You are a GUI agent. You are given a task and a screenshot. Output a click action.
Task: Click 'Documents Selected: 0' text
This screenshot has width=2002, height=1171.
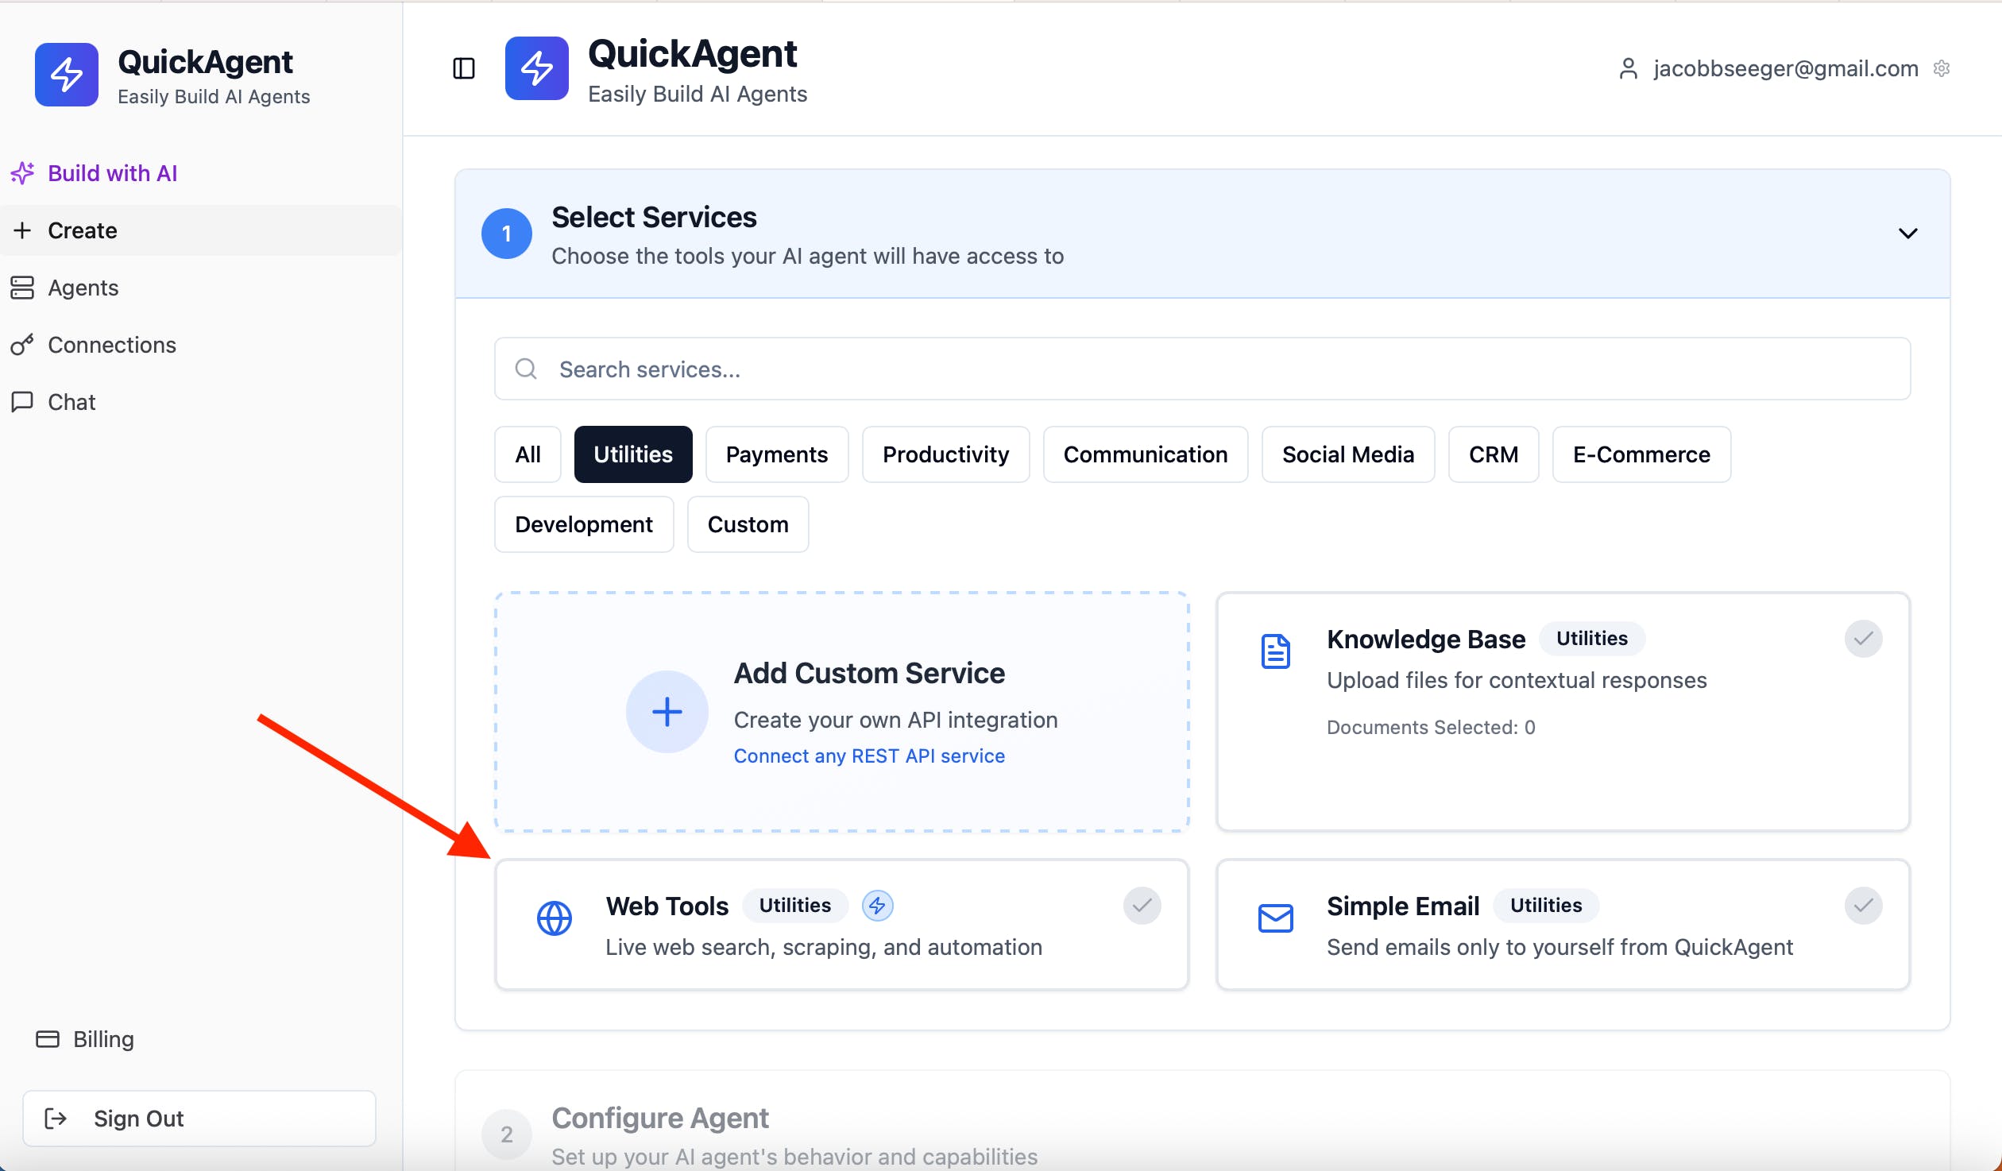(x=1431, y=727)
